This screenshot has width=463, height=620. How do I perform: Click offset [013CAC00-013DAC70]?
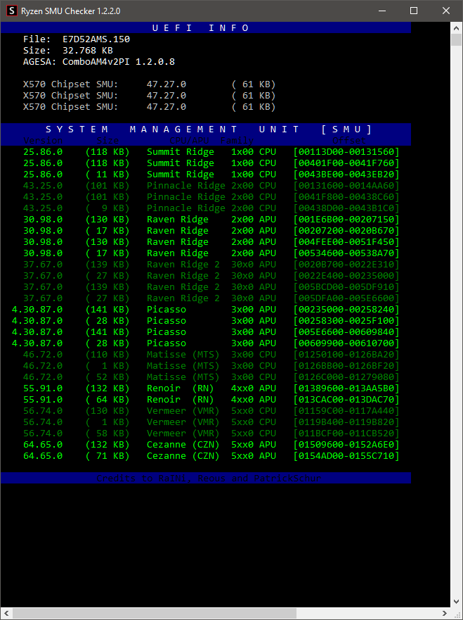point(346,399)
